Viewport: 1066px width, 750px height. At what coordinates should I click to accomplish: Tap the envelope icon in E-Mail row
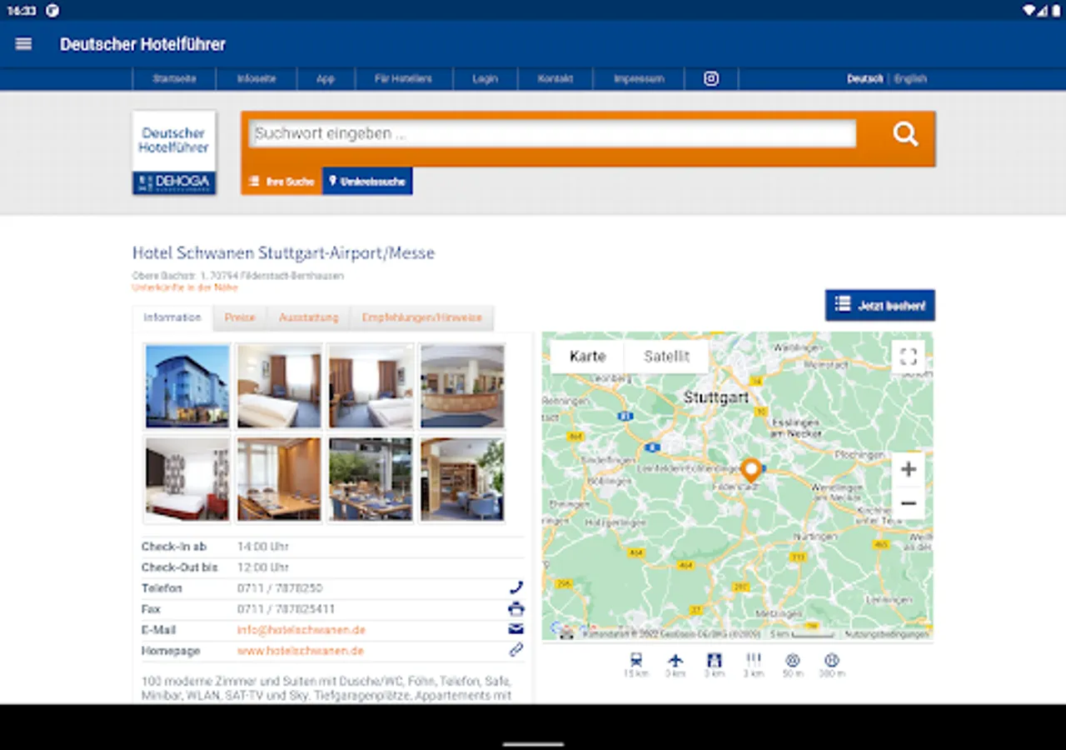pos(516,629)
